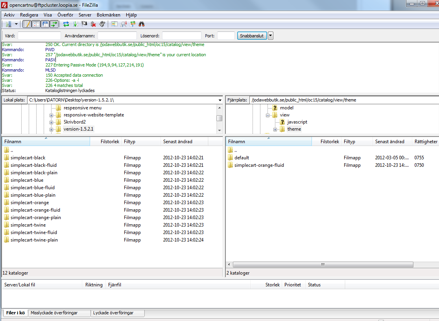Select respeonsive menu folder in local tree
This screenshot has width=439, height=321.
pyautogui.click(x=82, y=108)
